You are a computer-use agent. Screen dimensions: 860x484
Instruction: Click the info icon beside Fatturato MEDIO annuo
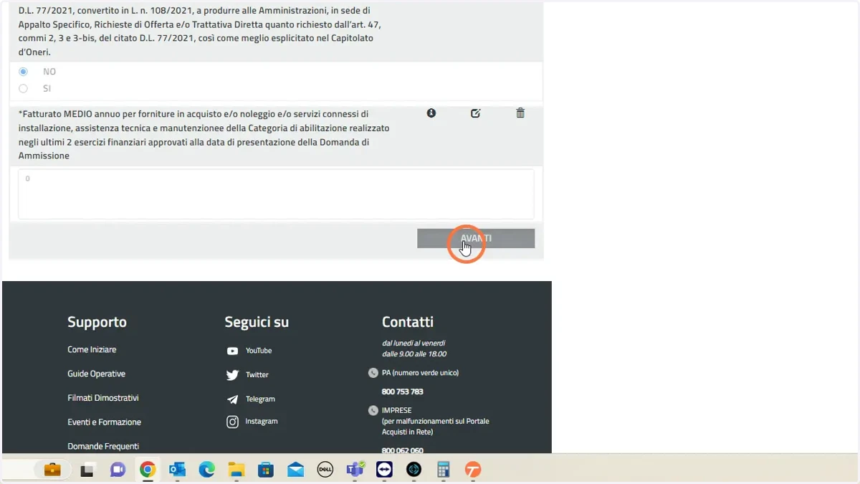[431, 113]
